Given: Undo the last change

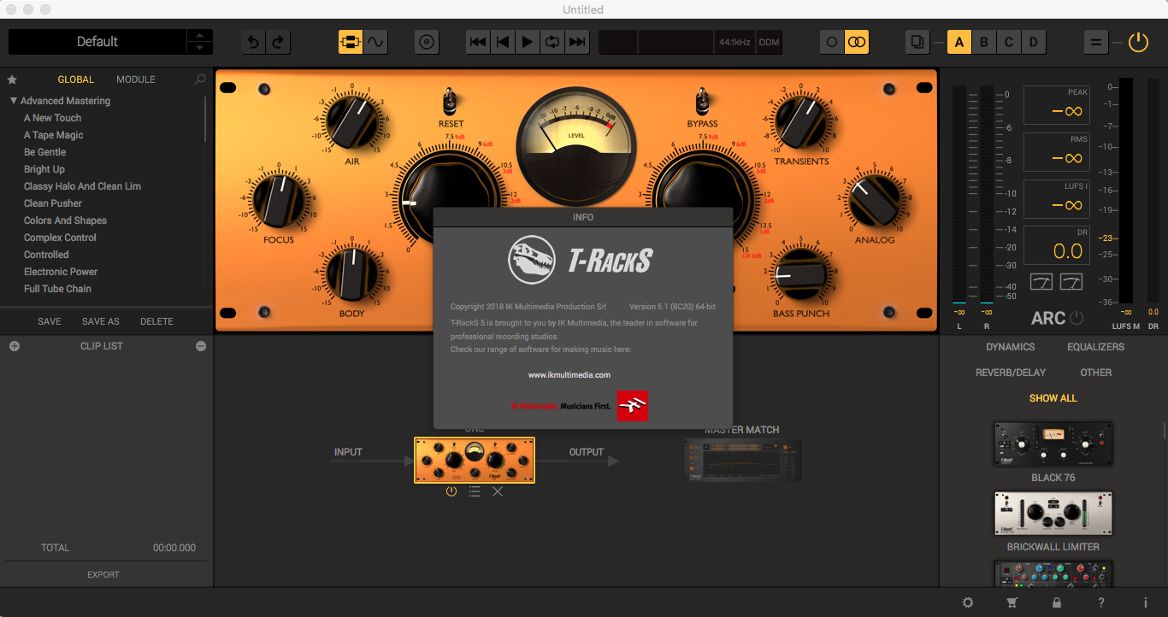Looking at the screenshot, I should (x=253, y=42).
